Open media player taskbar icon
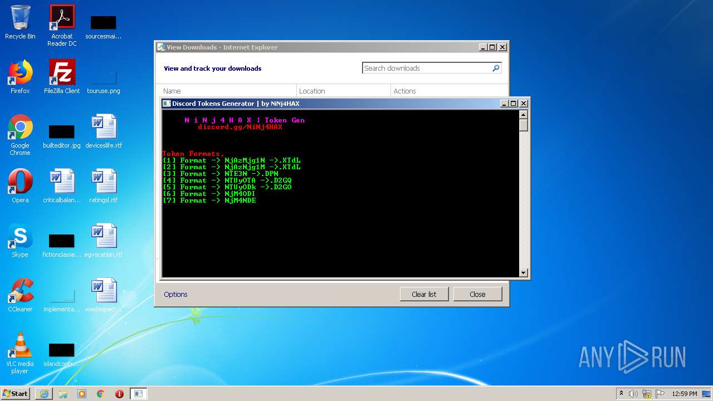 (82, 394)
